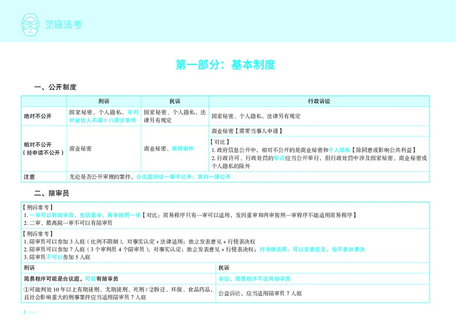Click highlighted text 离婚案件

[x=182, y=149]
